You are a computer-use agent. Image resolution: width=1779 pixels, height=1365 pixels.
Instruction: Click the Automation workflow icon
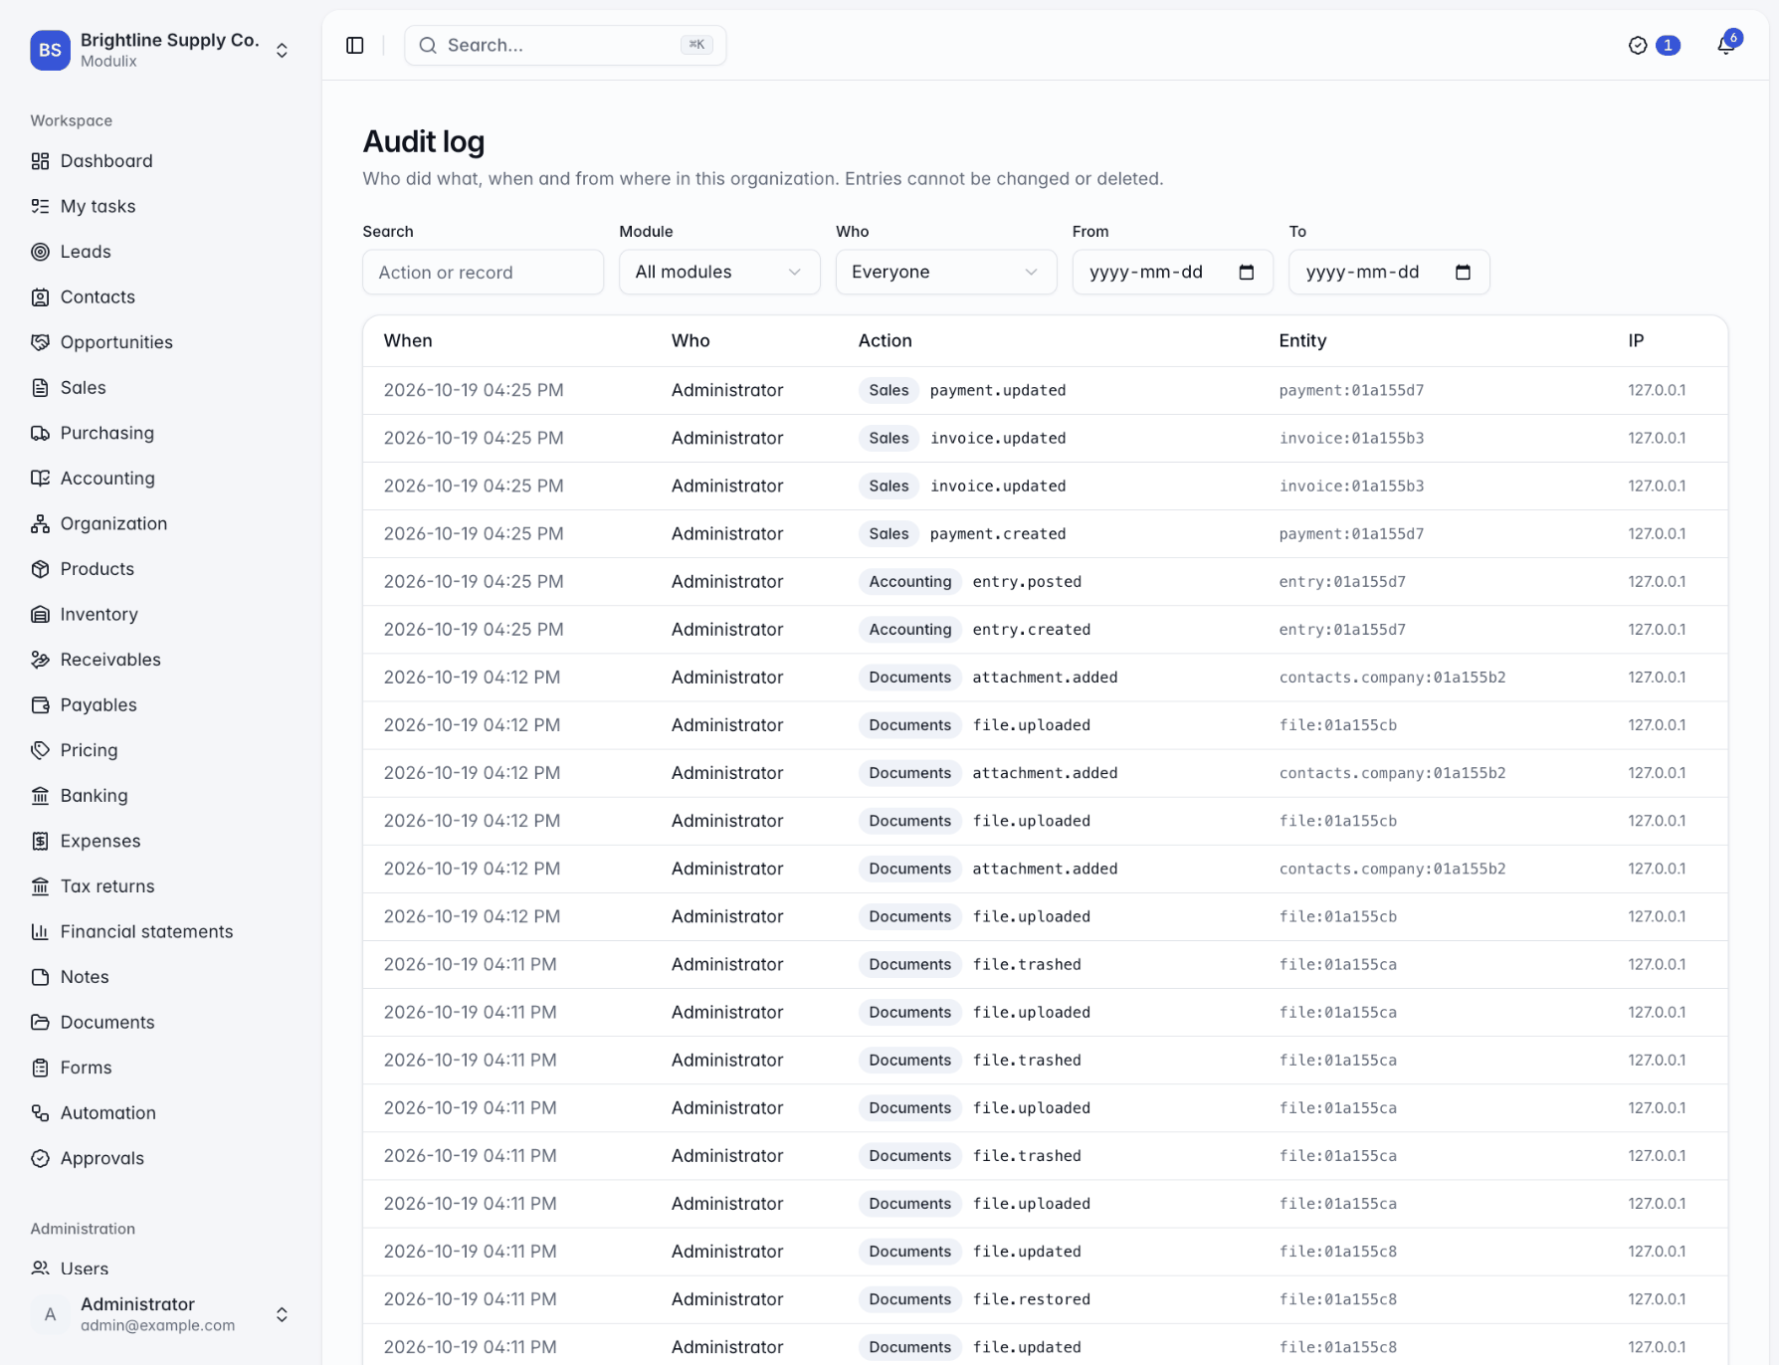tap(40, 1112)
